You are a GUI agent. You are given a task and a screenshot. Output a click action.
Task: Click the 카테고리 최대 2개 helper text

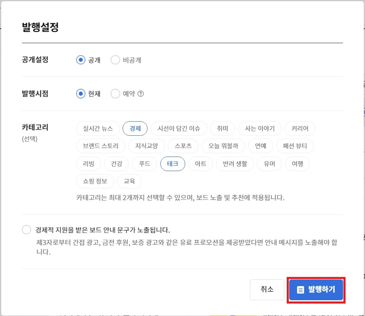click(x=180, y=198)
